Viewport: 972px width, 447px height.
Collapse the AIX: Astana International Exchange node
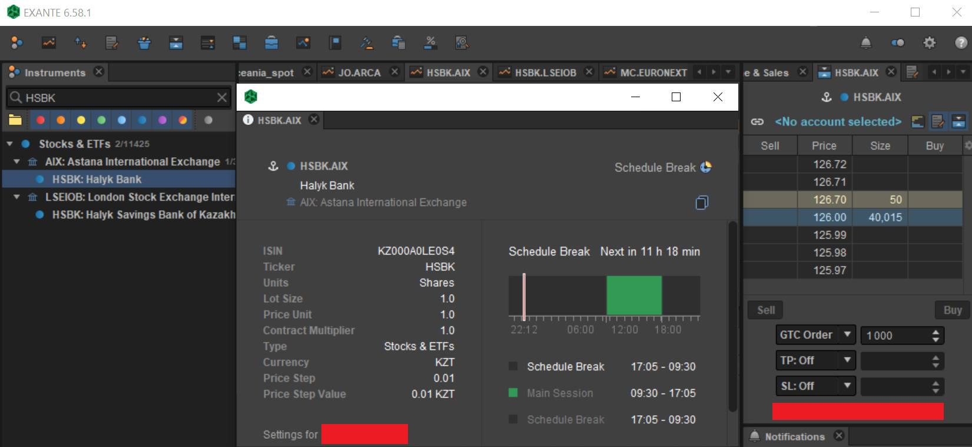(x=16, y=161)
